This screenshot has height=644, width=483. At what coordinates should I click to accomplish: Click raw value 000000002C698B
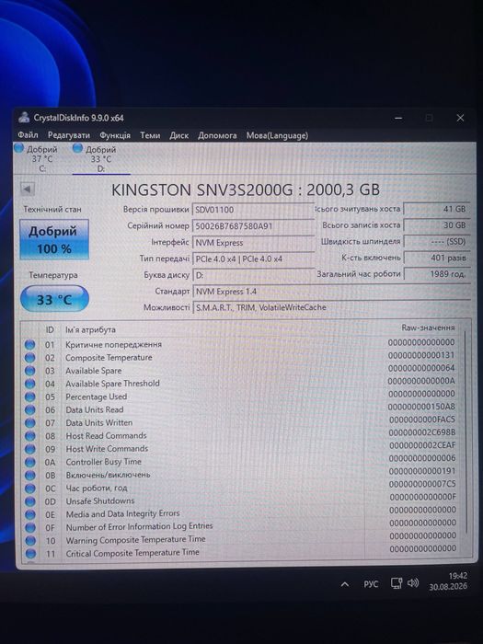pyautogui.click(x=421, y=432)
